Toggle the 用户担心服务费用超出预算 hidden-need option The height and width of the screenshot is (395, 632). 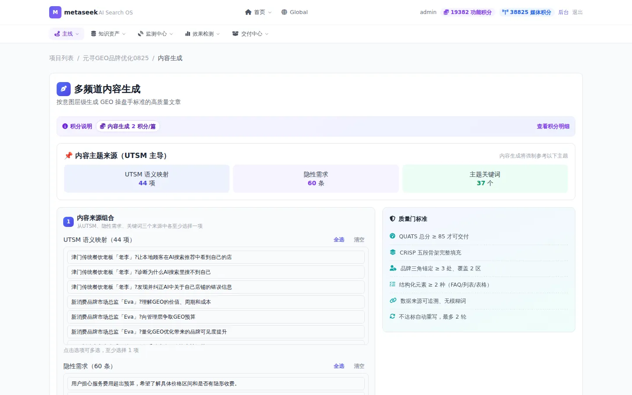pyautogui.click(x=216, y=384)
